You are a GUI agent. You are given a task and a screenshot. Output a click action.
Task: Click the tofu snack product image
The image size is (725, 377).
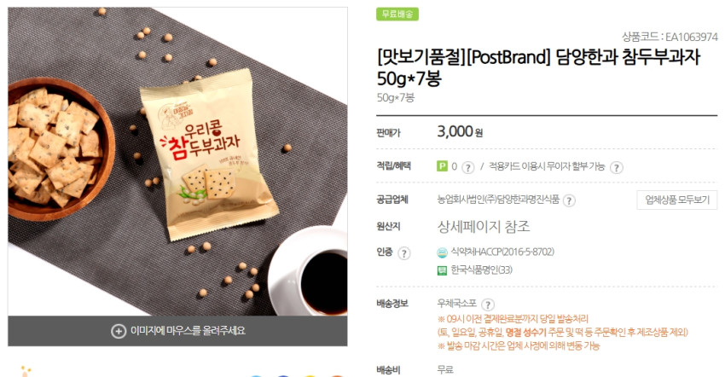click(177, 161)
